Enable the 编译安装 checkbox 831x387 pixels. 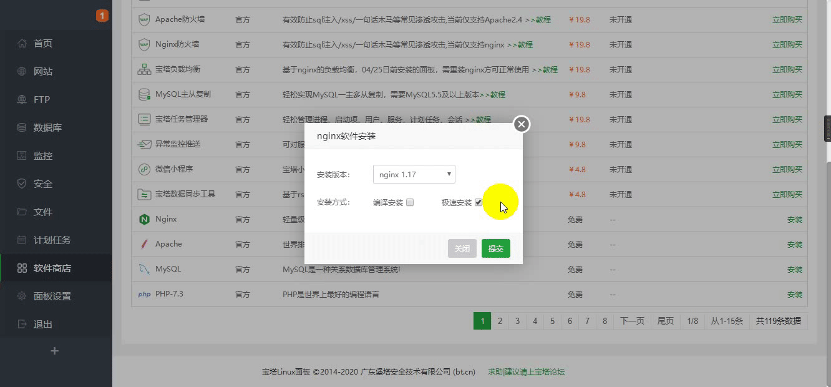pyautogui.click(x=410, y=202)
